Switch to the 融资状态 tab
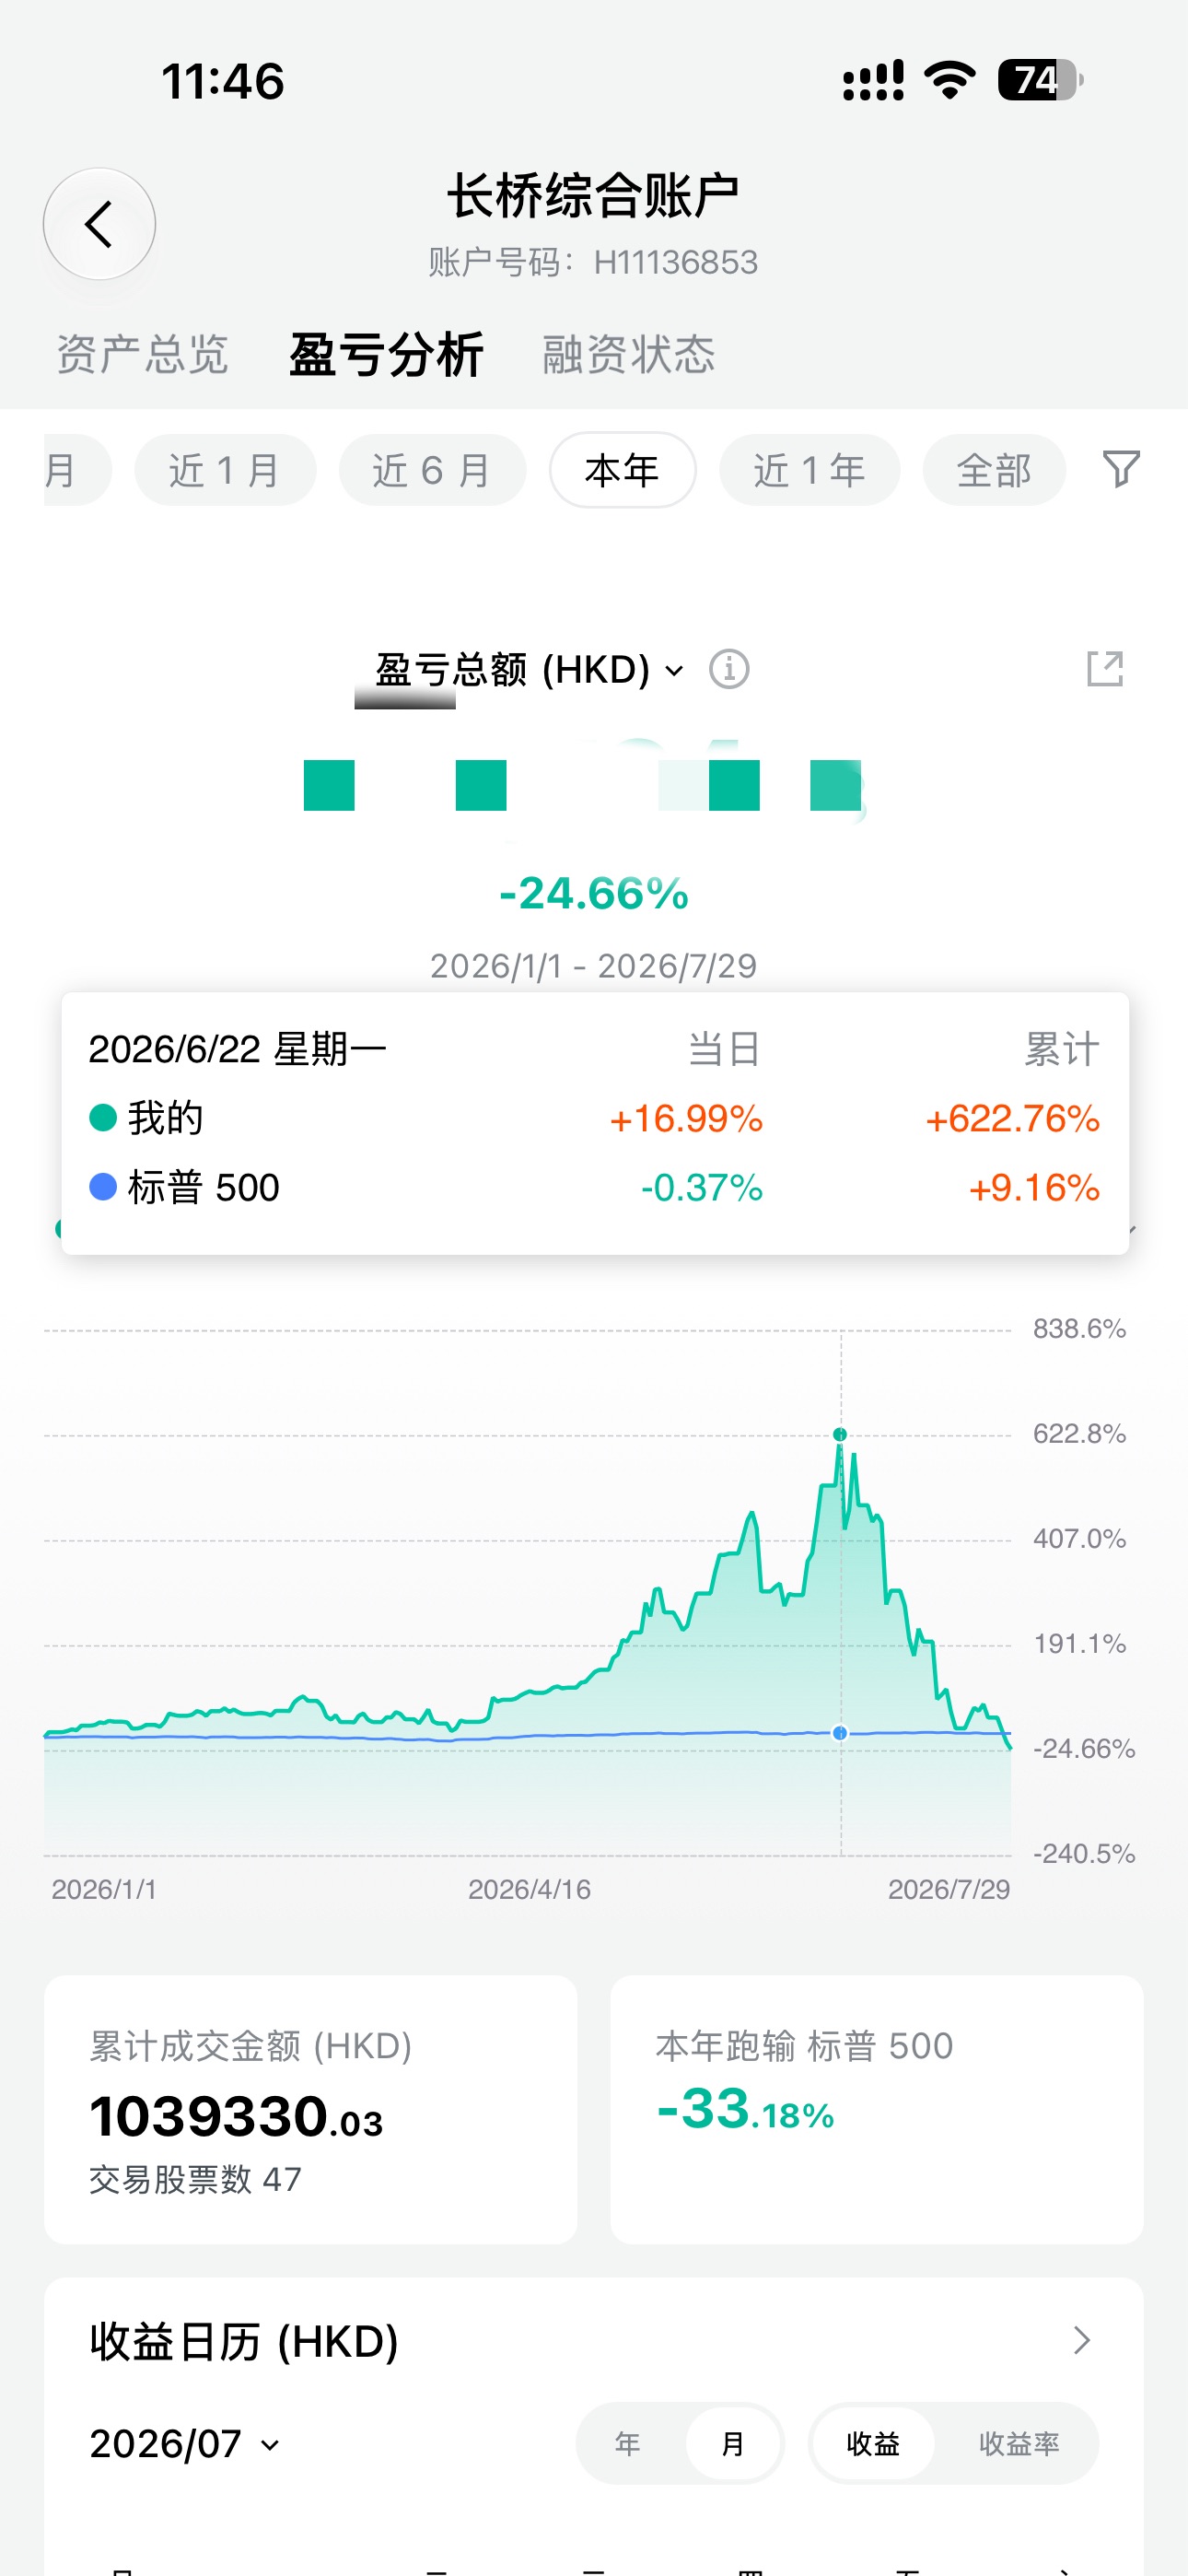The height and width of the screenshot is (2576, 1188). [x=628, y=354]
